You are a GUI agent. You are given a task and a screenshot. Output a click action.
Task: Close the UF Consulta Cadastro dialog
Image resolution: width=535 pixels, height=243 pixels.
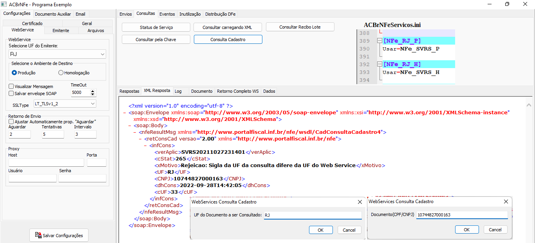(360, 202)
